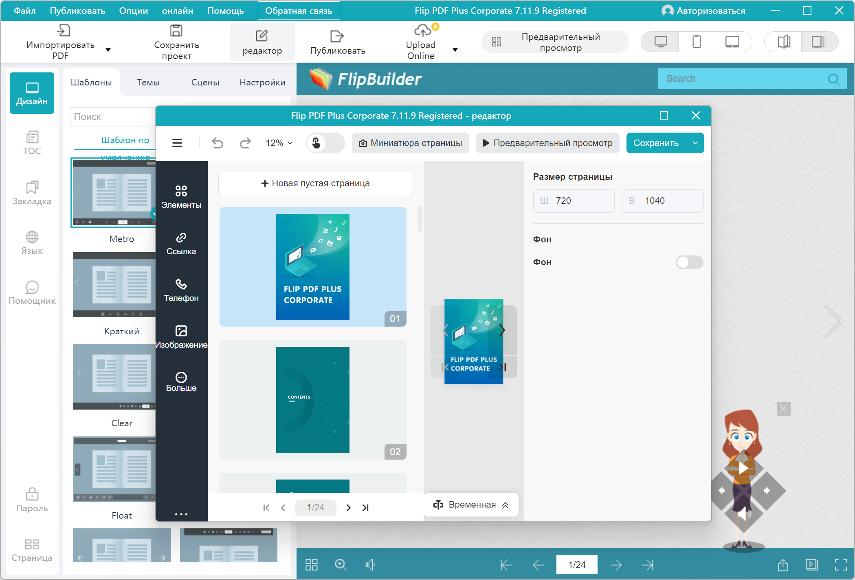Expand the Save button dropdown arrow

click(x=695, y=143)
